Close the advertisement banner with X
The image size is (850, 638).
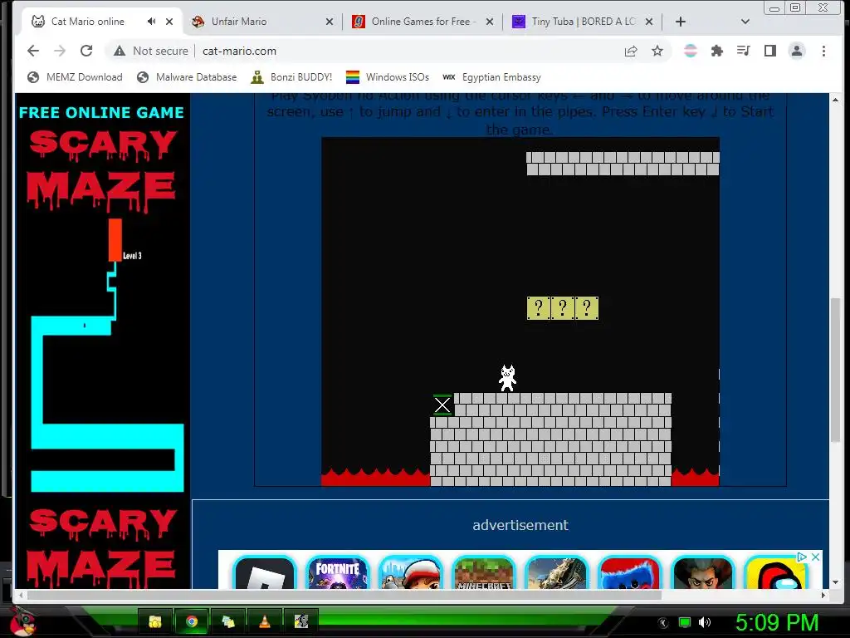(815, 557)
